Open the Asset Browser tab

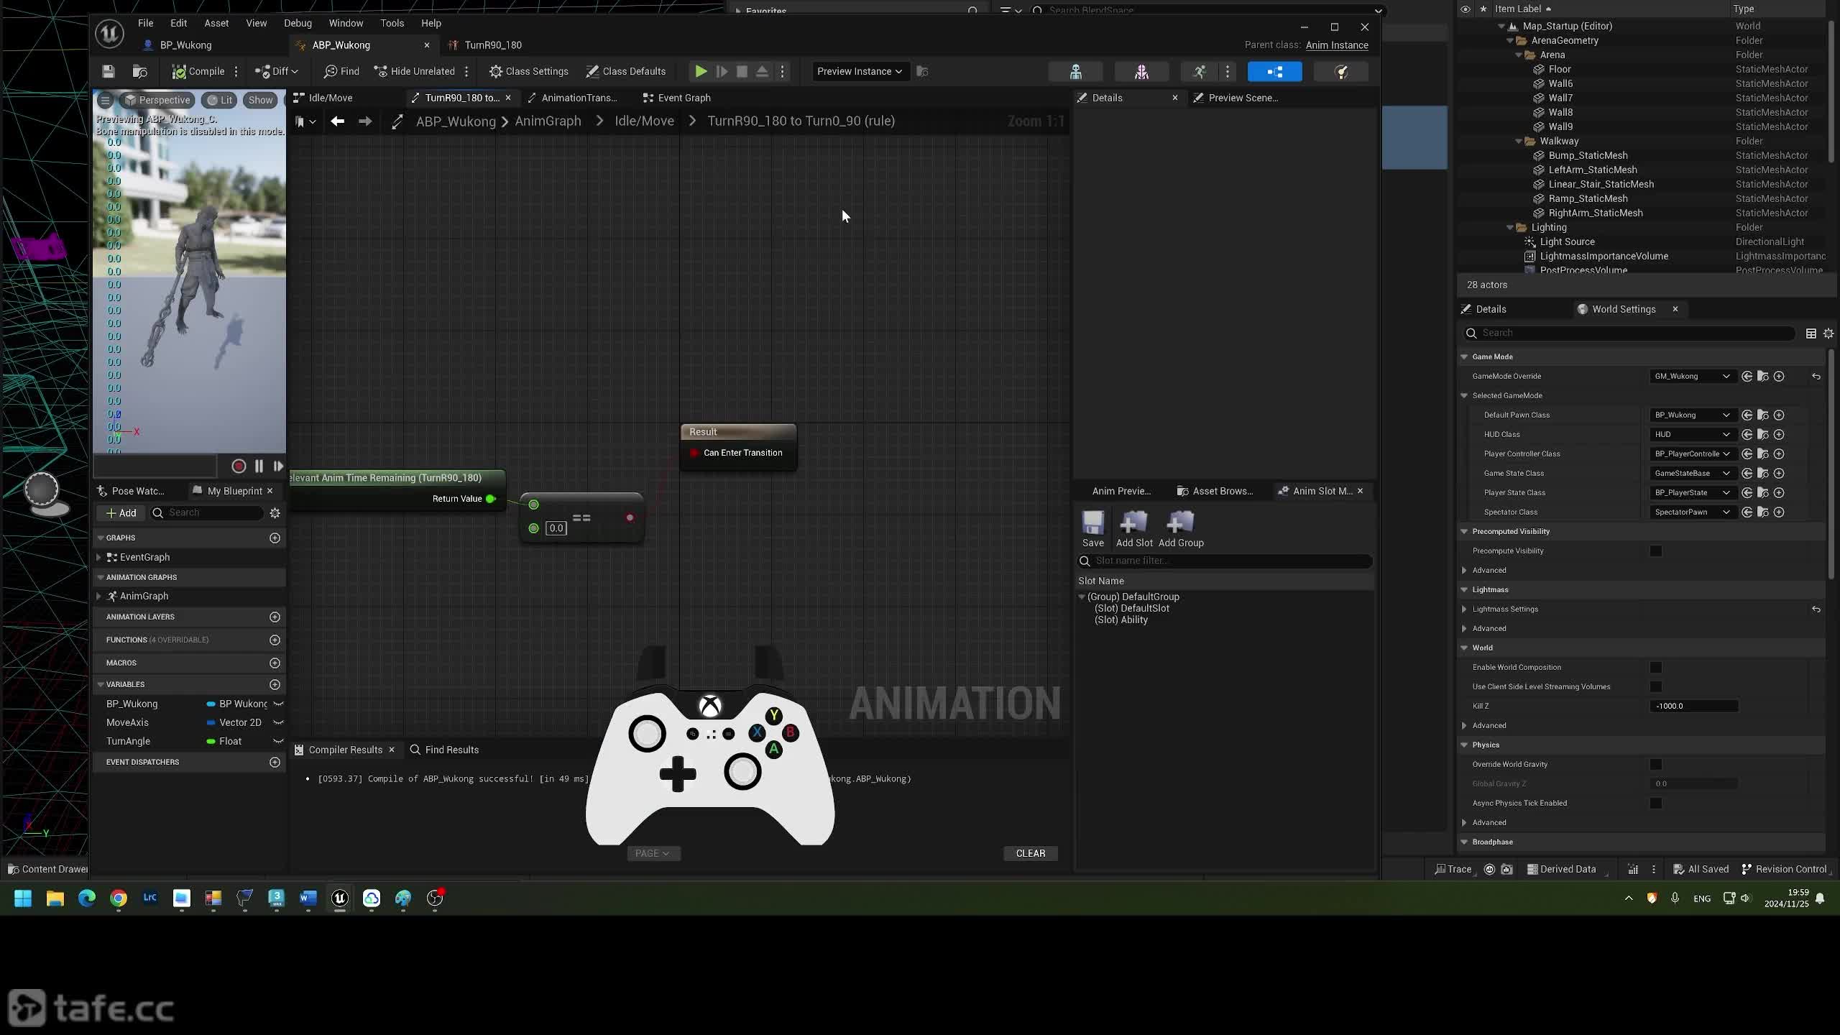coord(1215,491)
